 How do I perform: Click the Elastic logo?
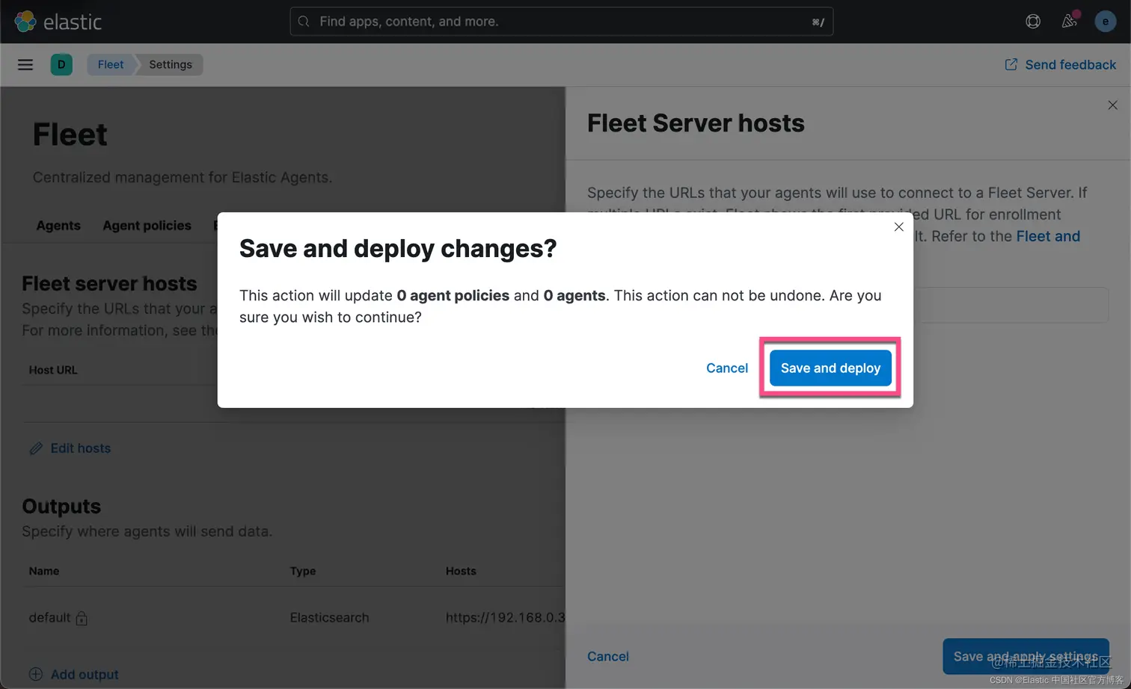click(x=58, y=22)
